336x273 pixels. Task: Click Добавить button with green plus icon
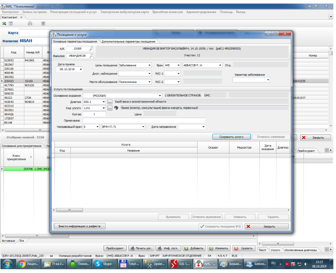click(194, 248)
